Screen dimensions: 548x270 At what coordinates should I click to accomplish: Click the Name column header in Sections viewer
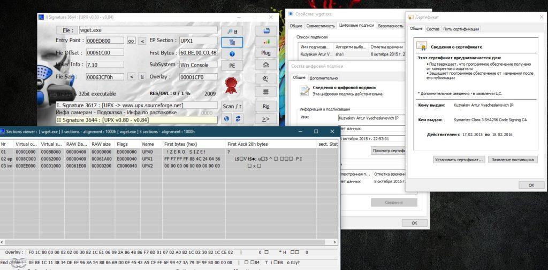tap(150, 144)
